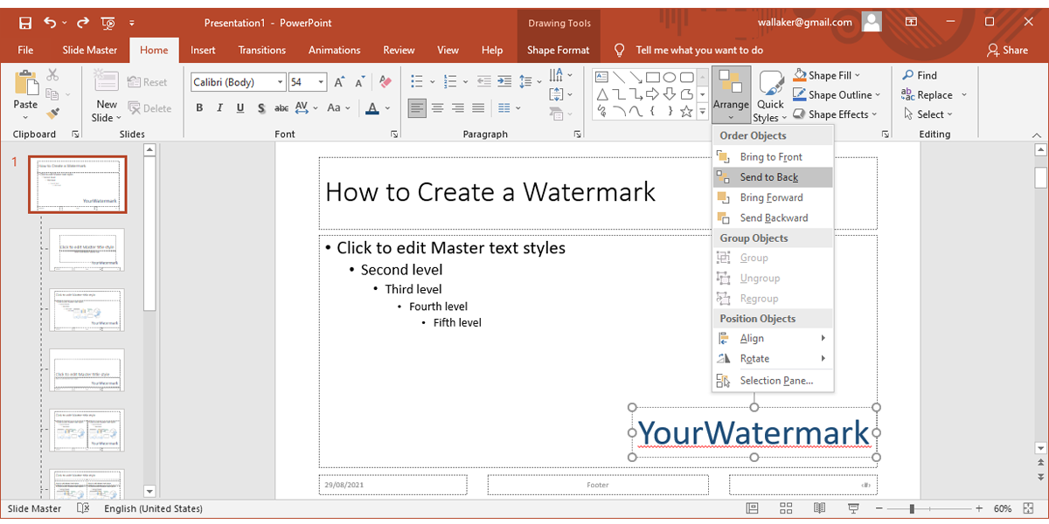Image resolution: width=1049 pixels, height=524 pixels.
Task: Click Start From Beginning icon in title bar
Action: click(x=108, y=22)
